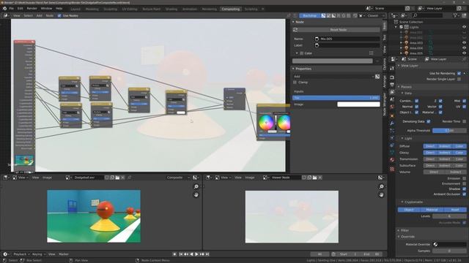
Task: Click the white Image color swatch
Action: pyautogui.click(x=358, y=104)
